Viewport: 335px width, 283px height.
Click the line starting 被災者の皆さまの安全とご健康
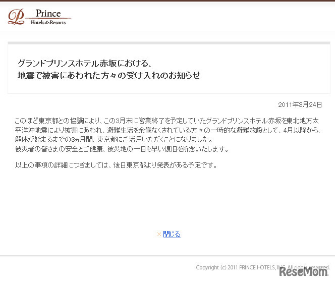122,149
